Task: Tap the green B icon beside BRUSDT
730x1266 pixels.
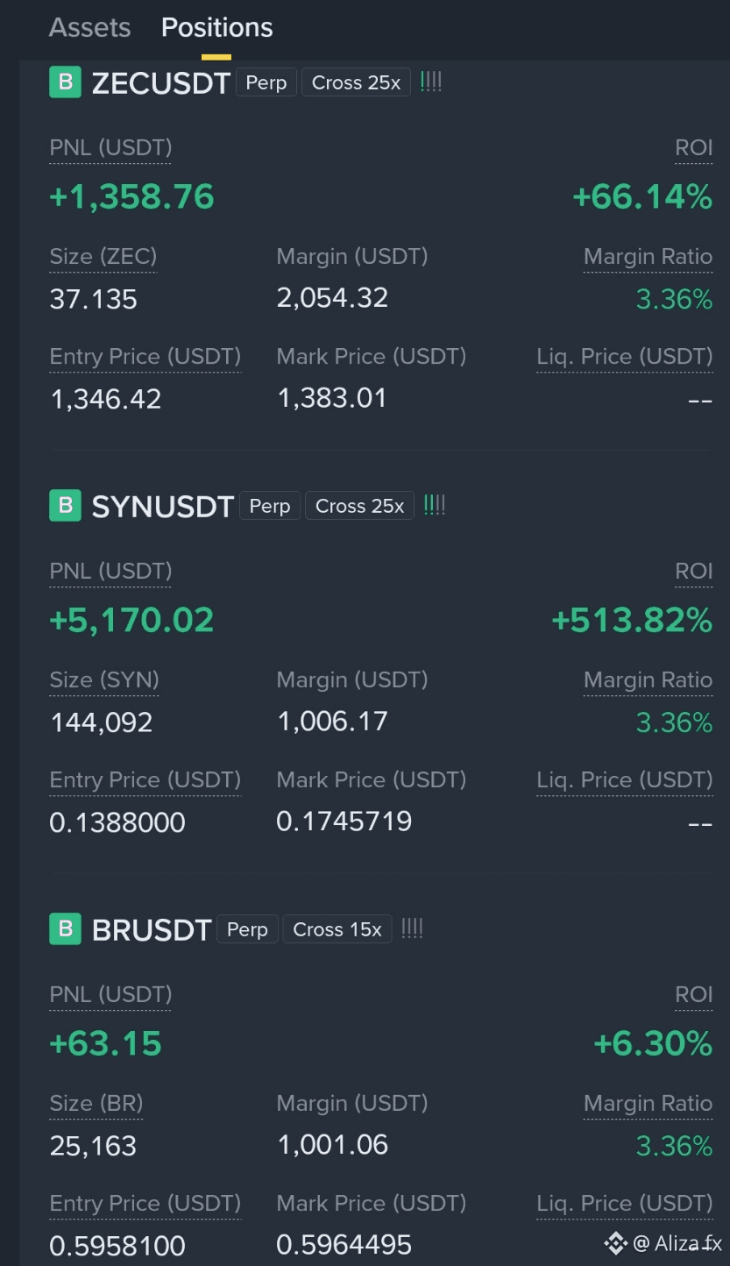Action: (x=65, y=928)
